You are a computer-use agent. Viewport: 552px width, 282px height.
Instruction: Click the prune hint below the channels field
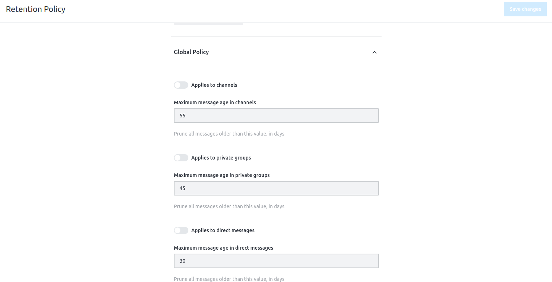229,134
